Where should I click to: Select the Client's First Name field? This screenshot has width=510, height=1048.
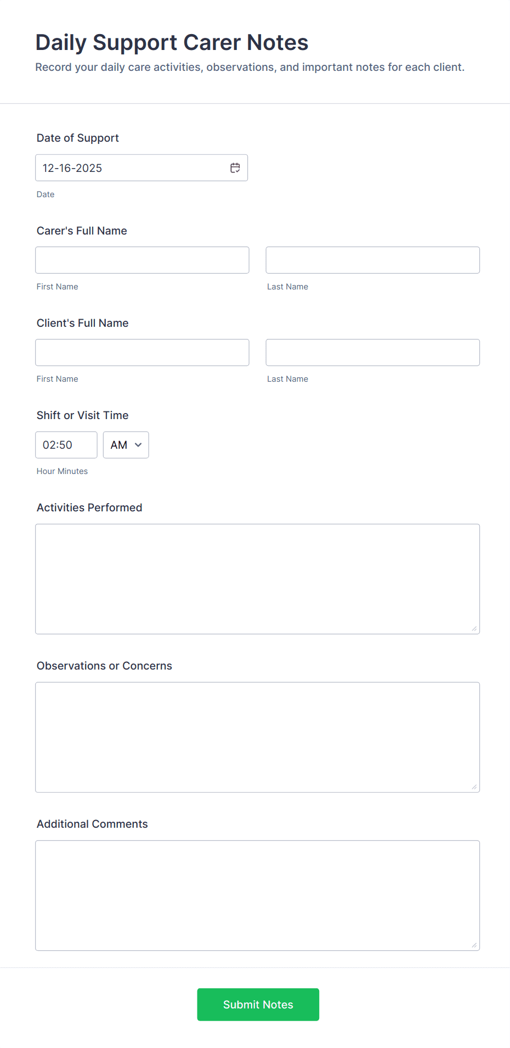point(142,352)
